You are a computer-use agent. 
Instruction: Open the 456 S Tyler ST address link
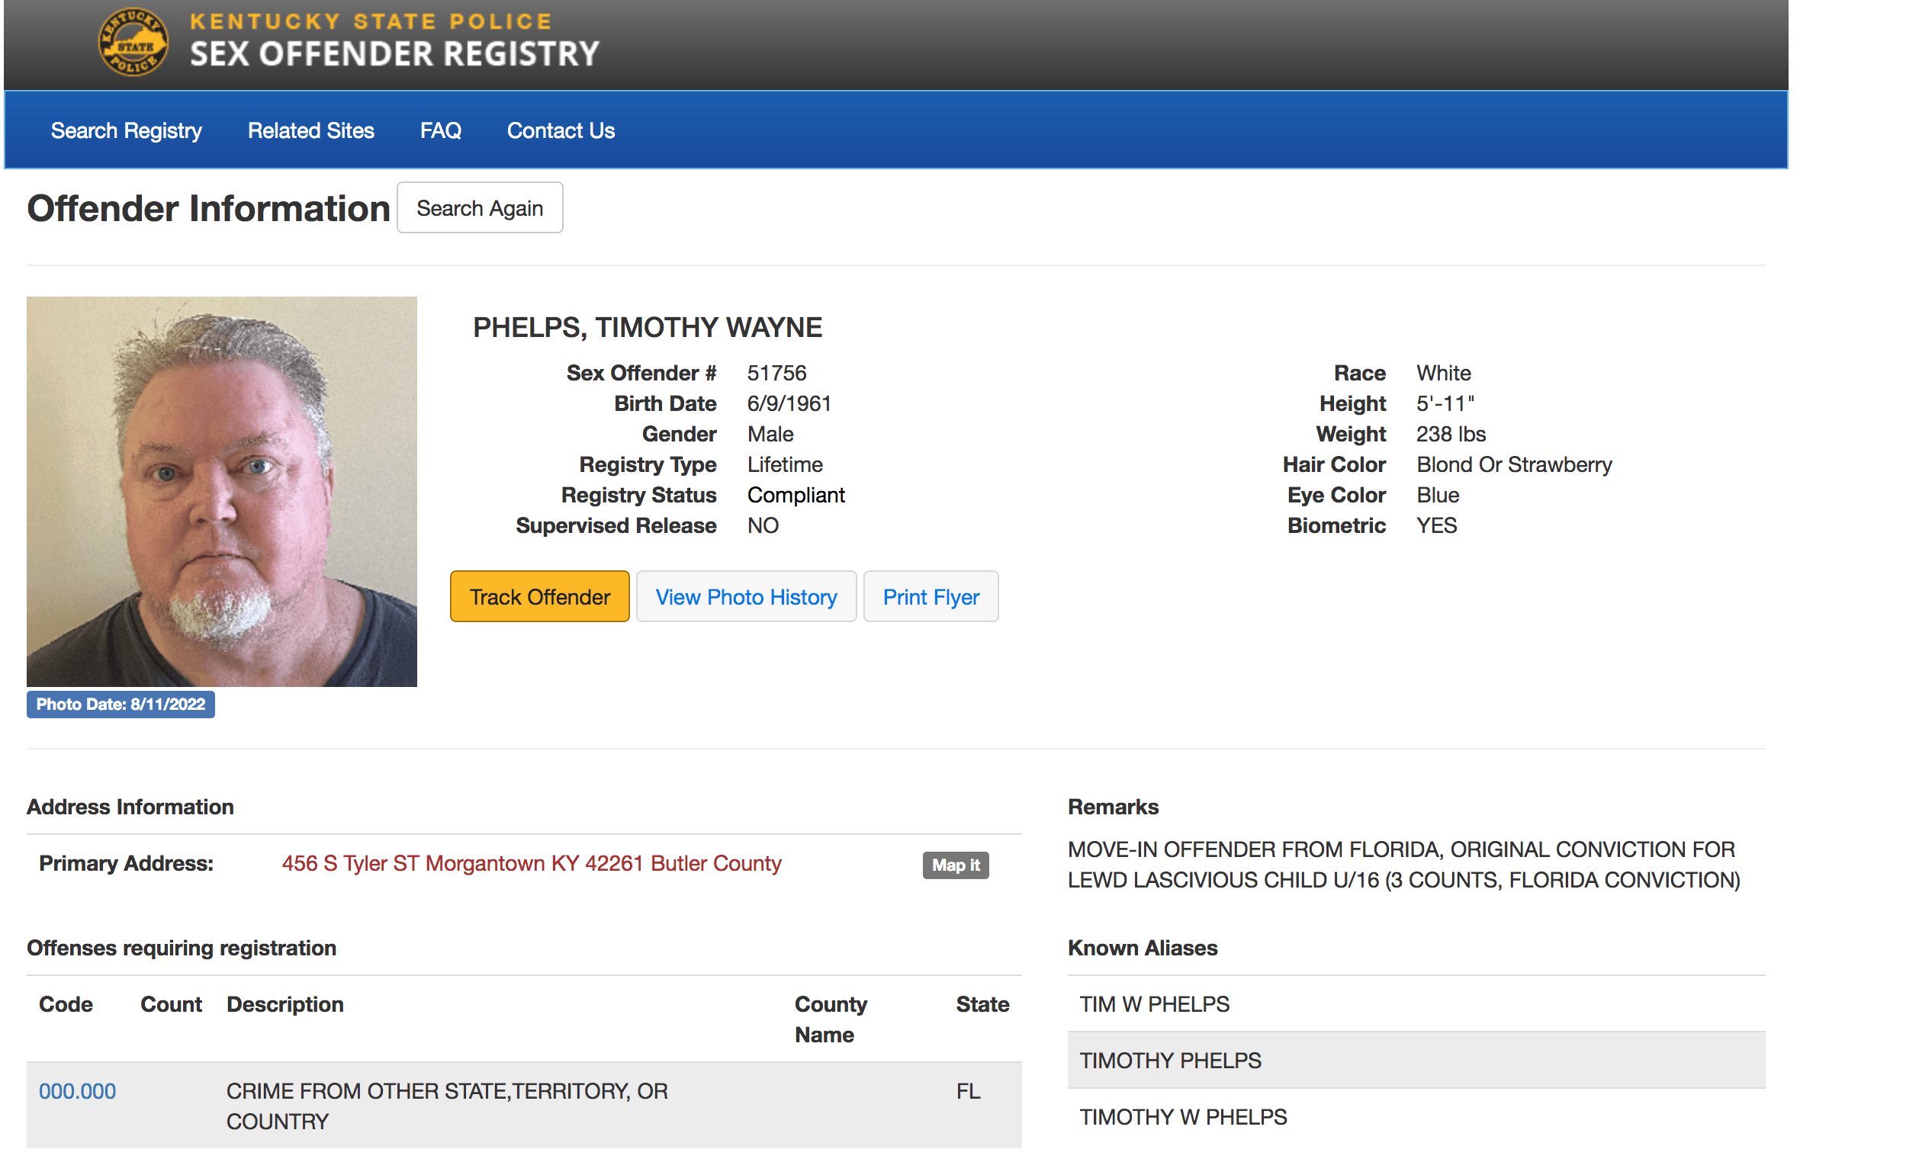[531, 863]
